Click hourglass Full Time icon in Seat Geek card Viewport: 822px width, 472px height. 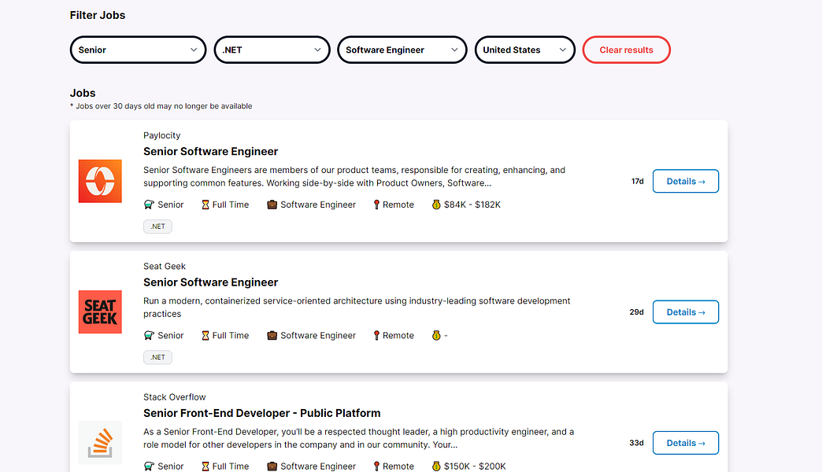coord(205,336)
